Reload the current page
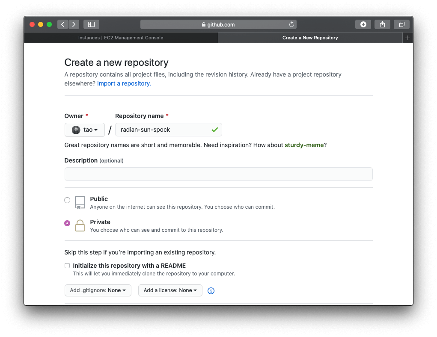 pos(291,24)
